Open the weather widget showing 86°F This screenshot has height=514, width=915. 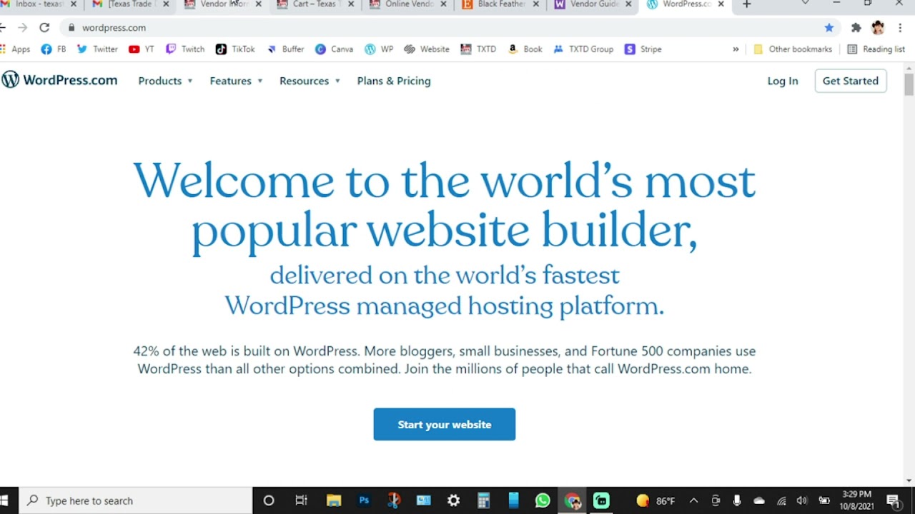coord(656,500)
